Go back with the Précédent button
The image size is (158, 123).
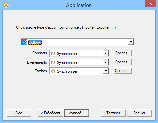[51, 113]
